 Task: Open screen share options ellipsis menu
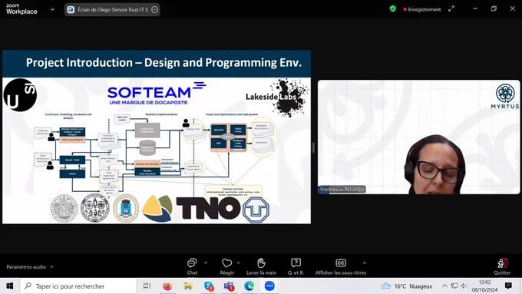pyautogui.click(x=154, y=10)
